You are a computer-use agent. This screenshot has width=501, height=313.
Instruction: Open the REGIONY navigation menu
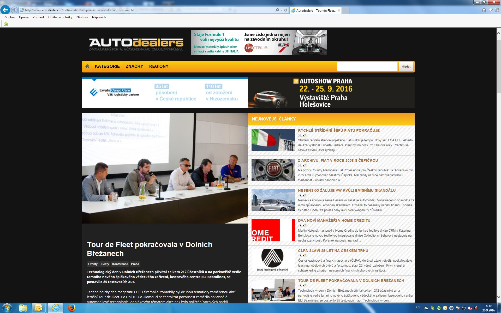(159, 66)
